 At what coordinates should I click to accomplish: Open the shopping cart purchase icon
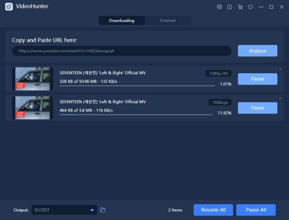240,7
